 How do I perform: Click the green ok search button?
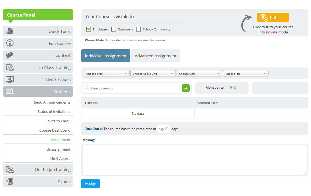[186, 88]
